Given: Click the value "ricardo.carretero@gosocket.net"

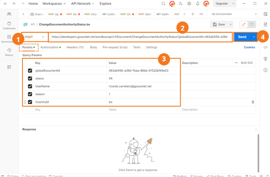Looking at the screenshot, I should point(130,86).
